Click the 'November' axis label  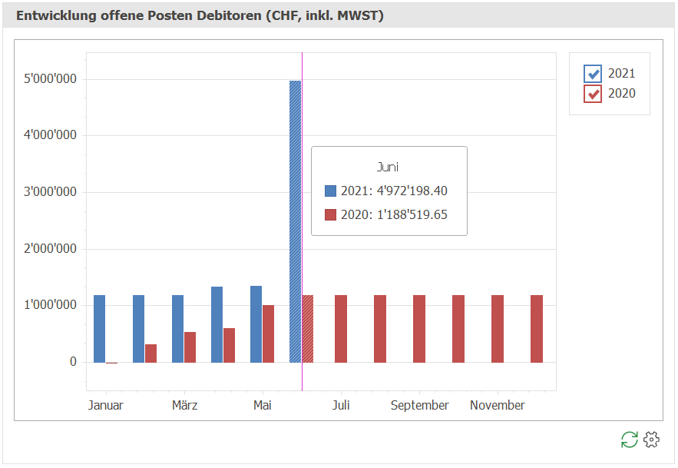(x=498, y=405)
